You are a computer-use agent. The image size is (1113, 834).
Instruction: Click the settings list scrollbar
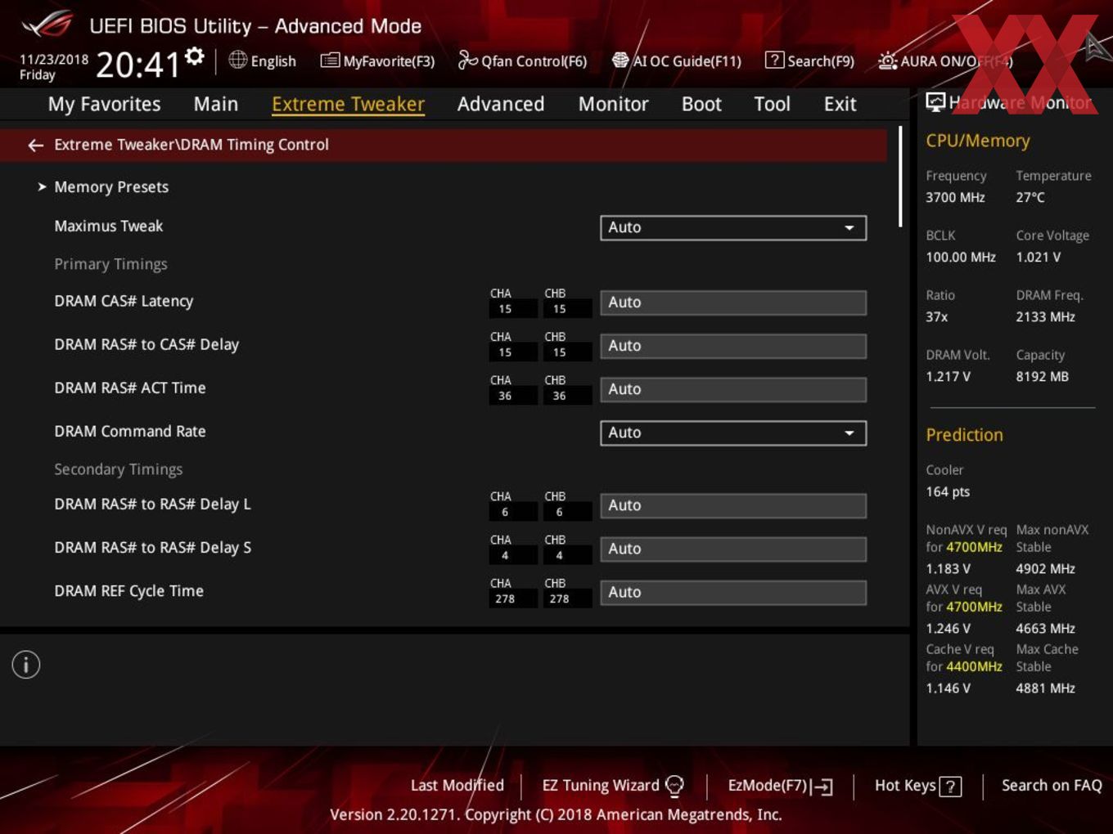coord(900,176)
